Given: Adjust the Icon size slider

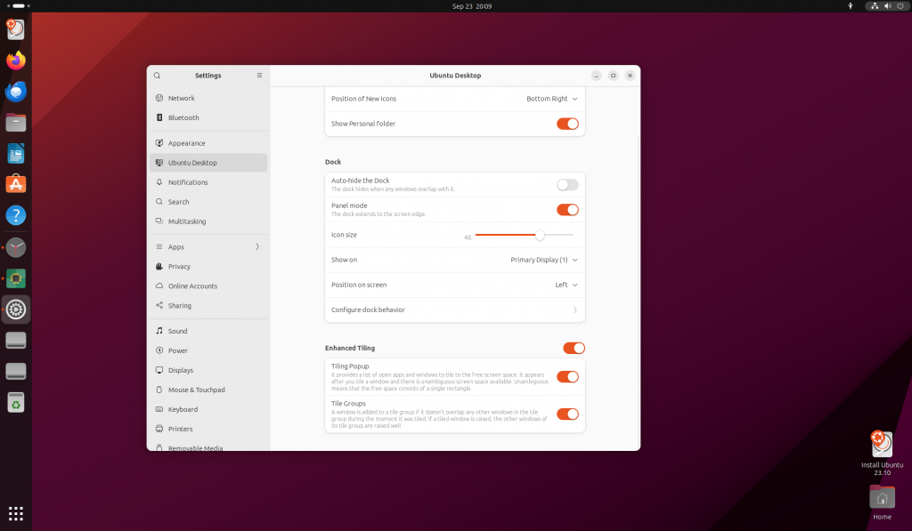Looking at the screenshot, I should click(x=539, y=236).
